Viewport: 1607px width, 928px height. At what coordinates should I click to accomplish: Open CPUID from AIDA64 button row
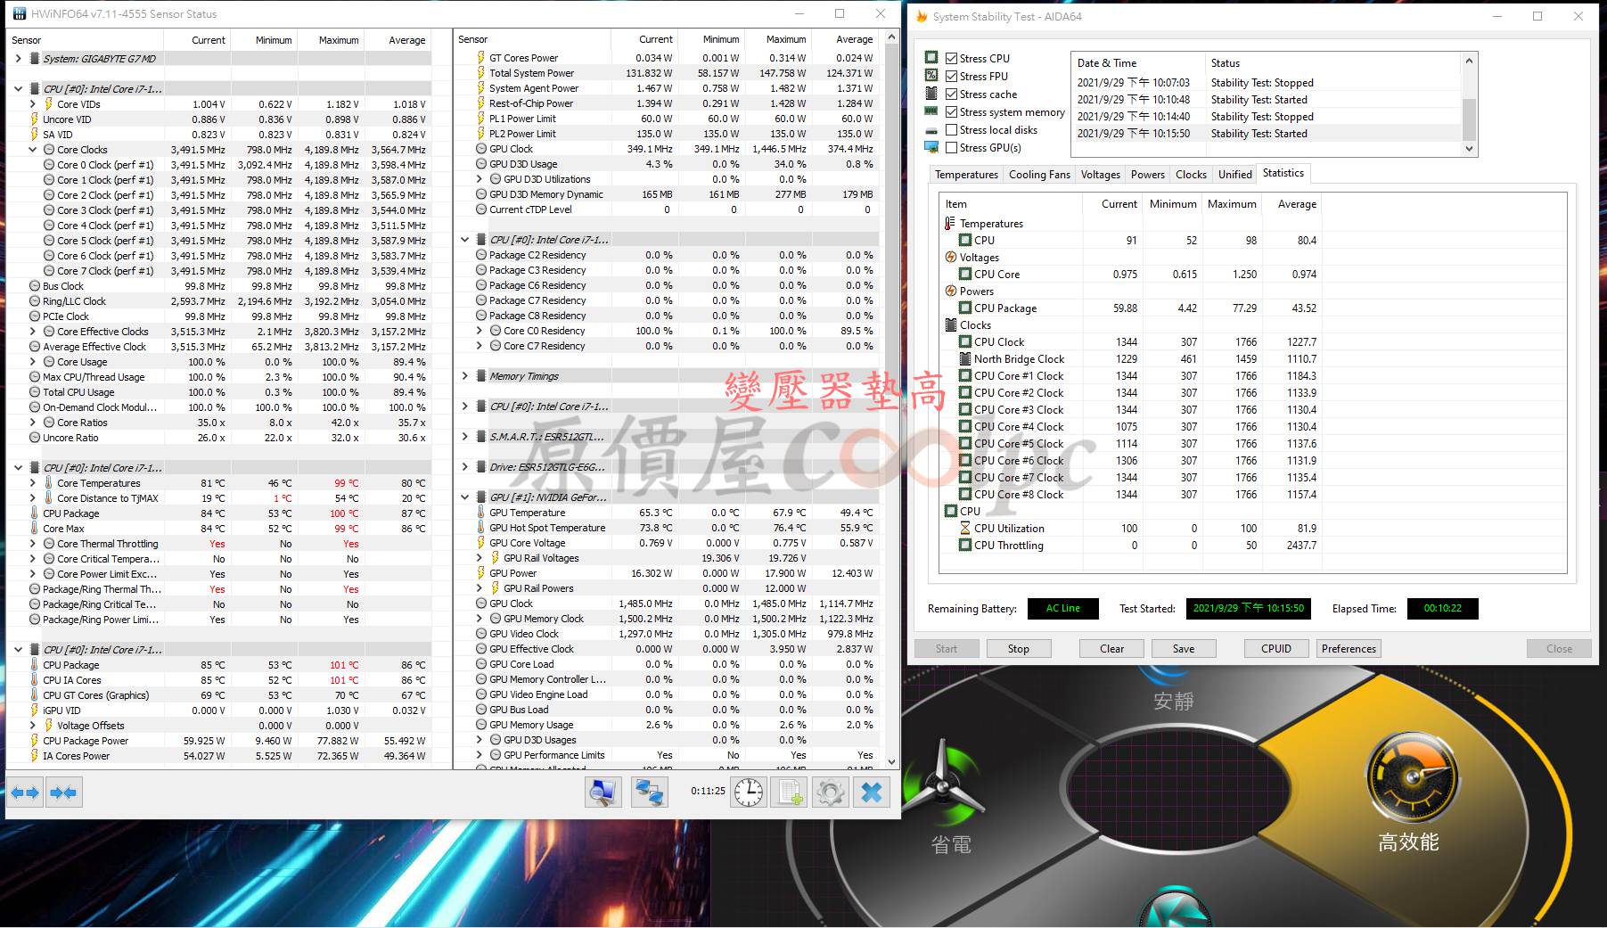[x=1276, y=649]
